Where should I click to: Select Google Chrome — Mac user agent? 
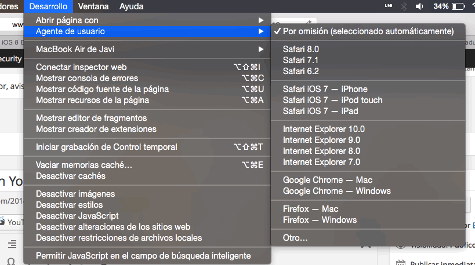point(368,180)
